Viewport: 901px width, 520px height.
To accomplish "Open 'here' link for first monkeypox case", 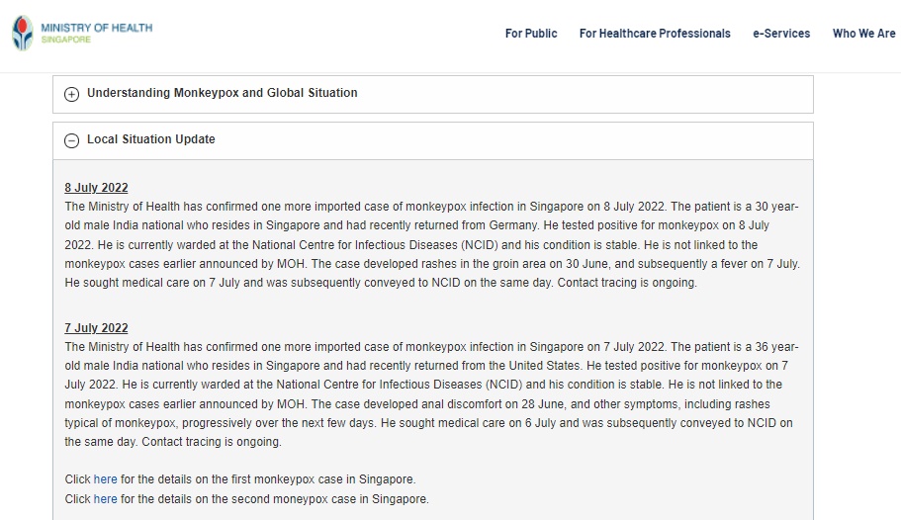I will point(105,479).
